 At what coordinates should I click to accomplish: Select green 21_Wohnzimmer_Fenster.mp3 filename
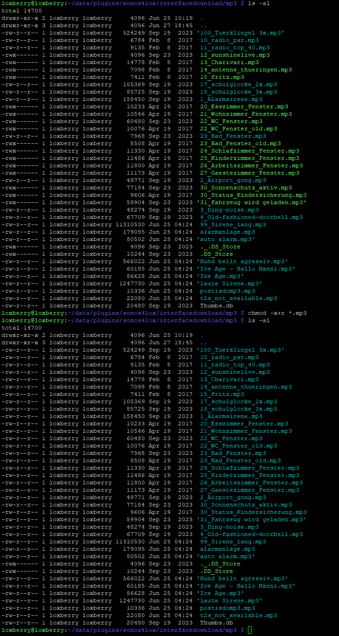(246, 114)
